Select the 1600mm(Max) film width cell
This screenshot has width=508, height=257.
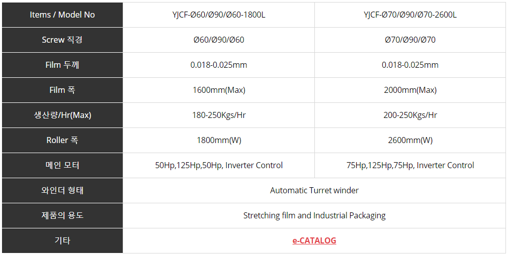(219, 90)
